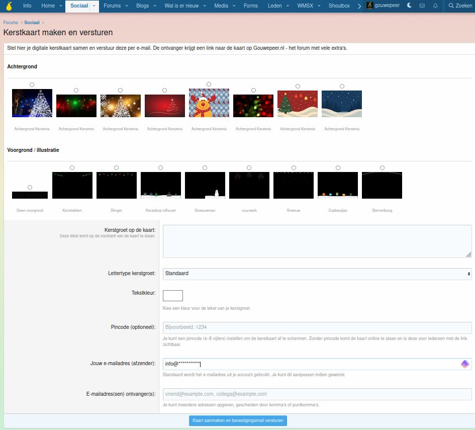The width and height of the screenshot is (475, 430).
Task: Select red snowy tree background radio
Action: pyautogui.click(x=298, y=87)
